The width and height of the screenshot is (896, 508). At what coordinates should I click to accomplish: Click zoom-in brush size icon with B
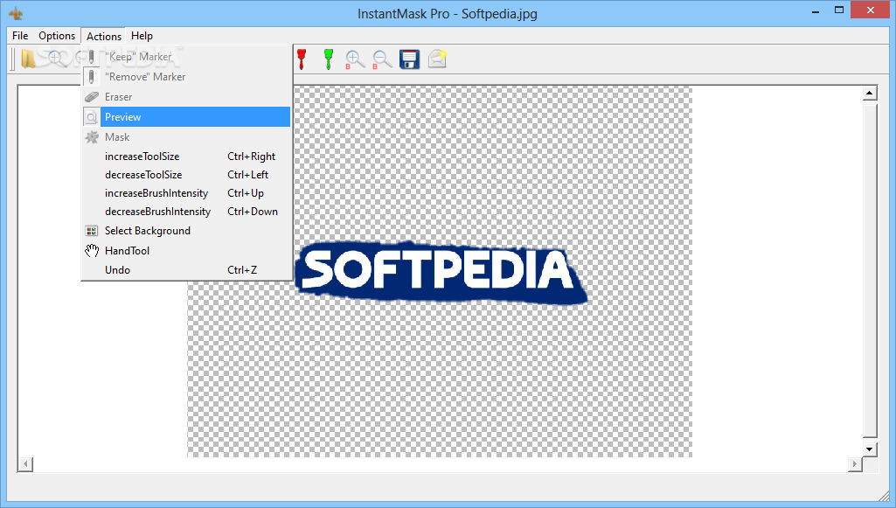click(x=355, y=59)
